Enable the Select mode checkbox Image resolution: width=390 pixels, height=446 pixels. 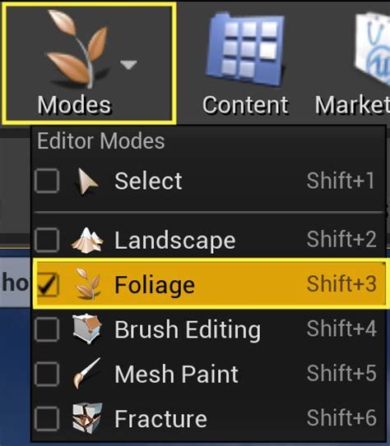click(x=47, y=181)
